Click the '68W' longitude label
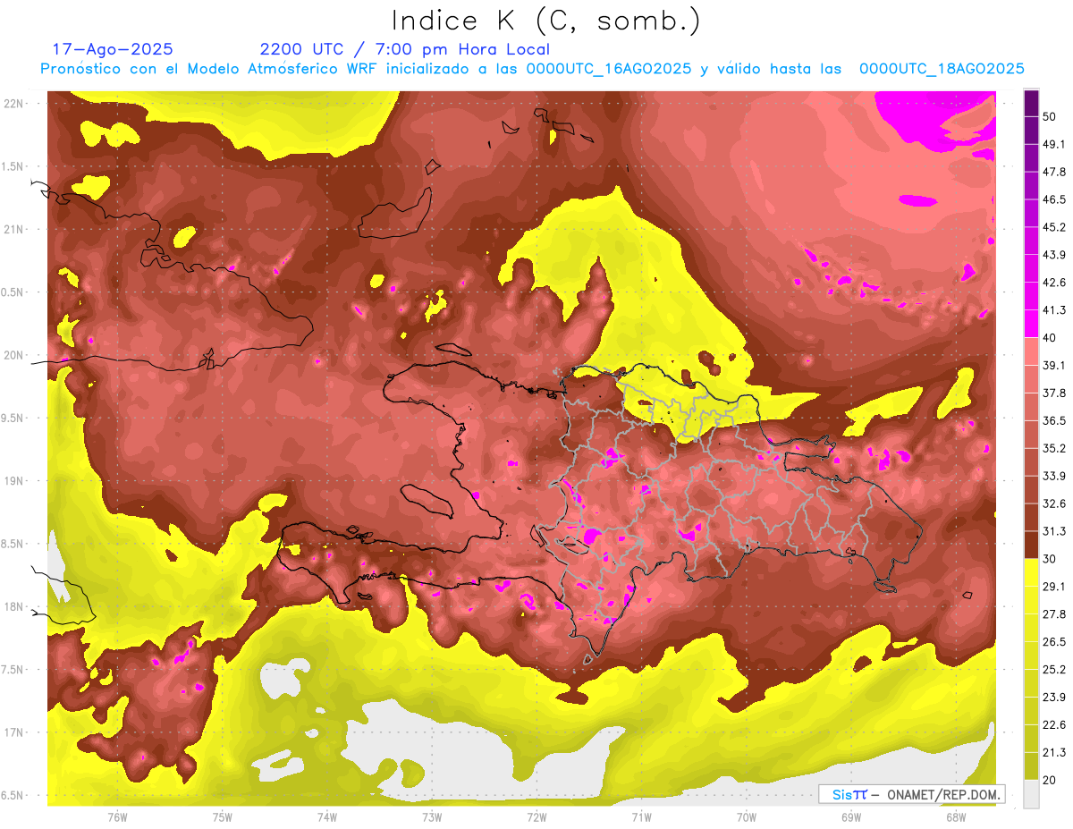The height and width of the screenshot is (829, 1073). 956,816
